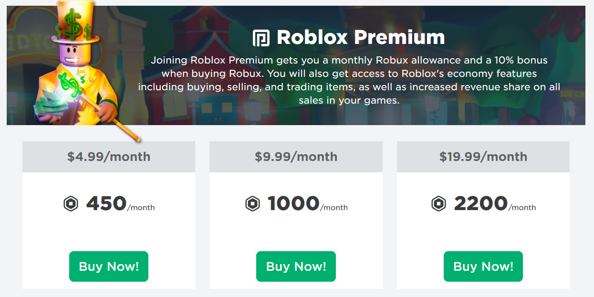
Task: Buy the $9.99/month Premium plan
Action: [296, 266]
